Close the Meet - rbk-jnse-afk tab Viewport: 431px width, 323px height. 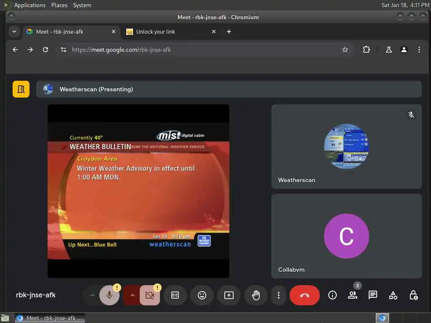pos(114,32)
